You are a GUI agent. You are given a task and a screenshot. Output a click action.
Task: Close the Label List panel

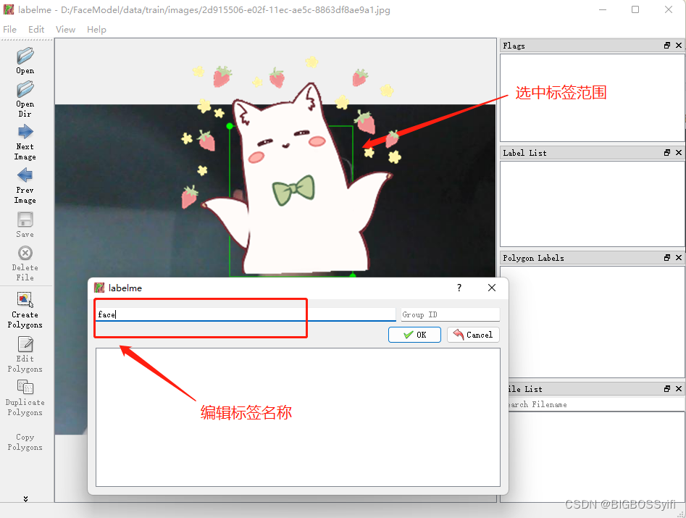click(x=679, y=153)
